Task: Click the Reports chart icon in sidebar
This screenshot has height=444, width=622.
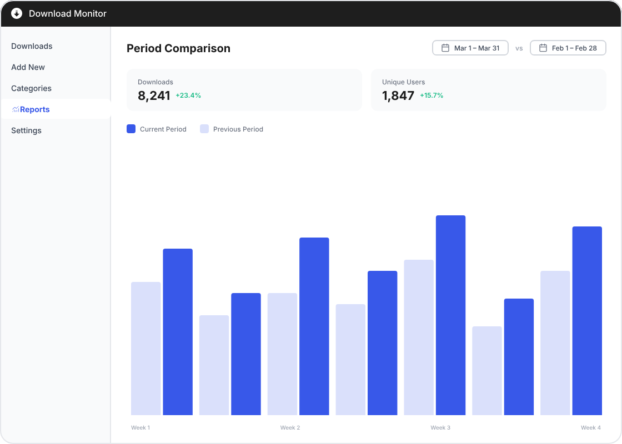Action: click(16, 110)
